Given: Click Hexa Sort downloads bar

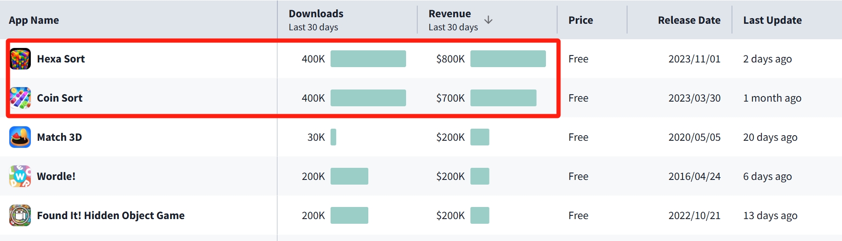Looking at the screenshot, I should coord(368,59).
